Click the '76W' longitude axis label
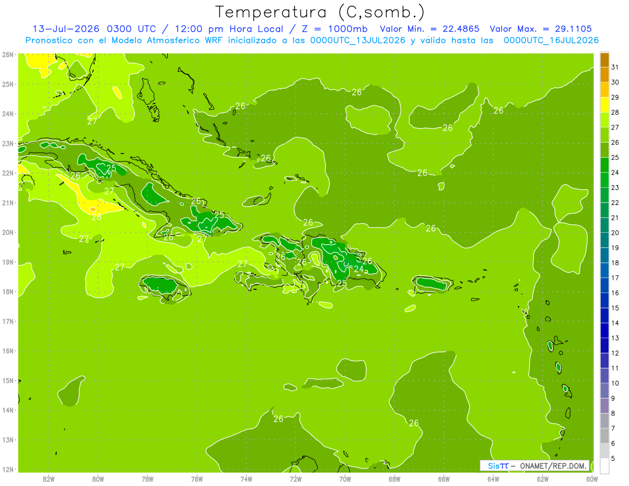629x486 pixels. [197, 478]
